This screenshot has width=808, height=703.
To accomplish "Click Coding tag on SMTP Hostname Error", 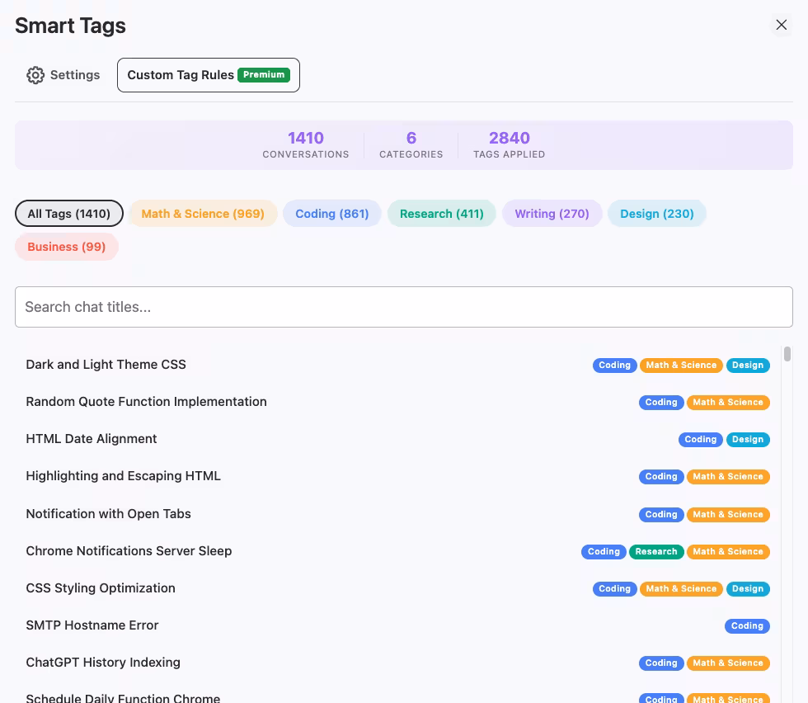I will pos(747,625).
